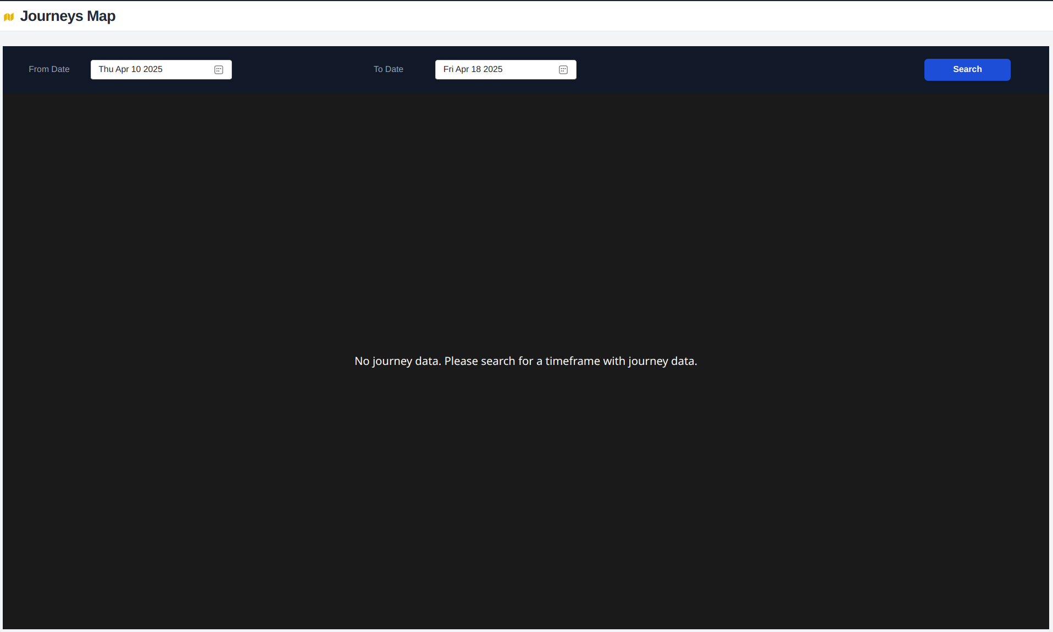Click the Journeys Map page heading
The image size is (1053, 632).
coord(68,16)
